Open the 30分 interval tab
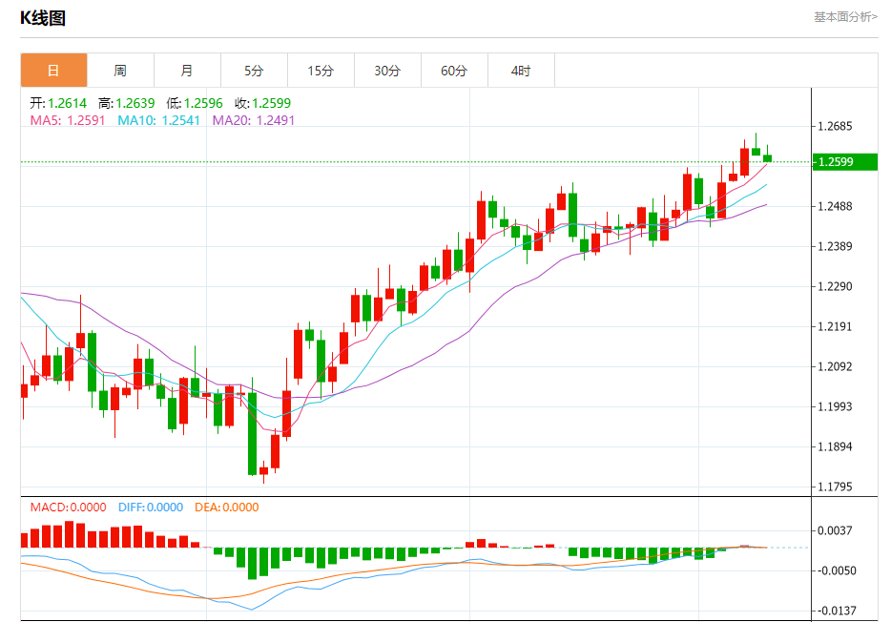891x622 pixels. [387, 71]
